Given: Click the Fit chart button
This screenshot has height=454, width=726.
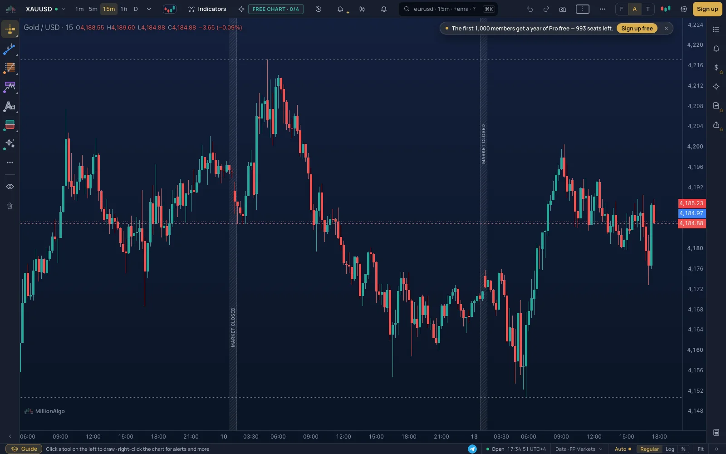Looking at the screenshot, I should (701, 449).
